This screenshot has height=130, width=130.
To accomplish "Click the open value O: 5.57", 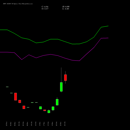I will [45, 9].
